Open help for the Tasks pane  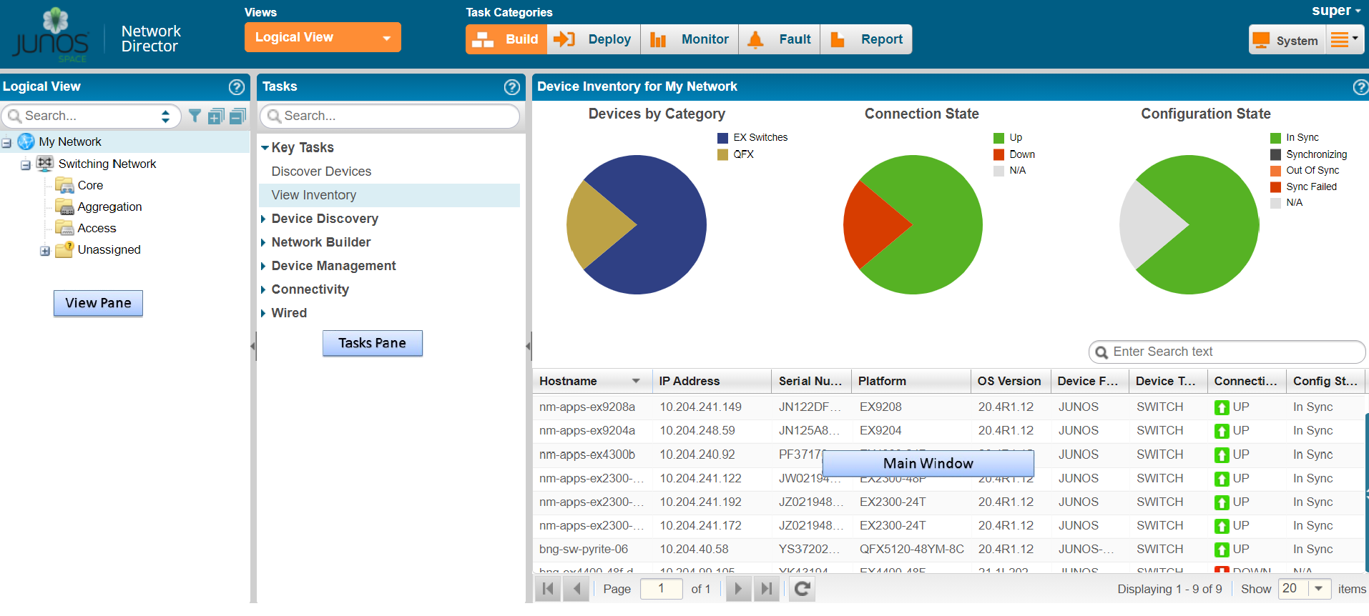coord(511,87)
